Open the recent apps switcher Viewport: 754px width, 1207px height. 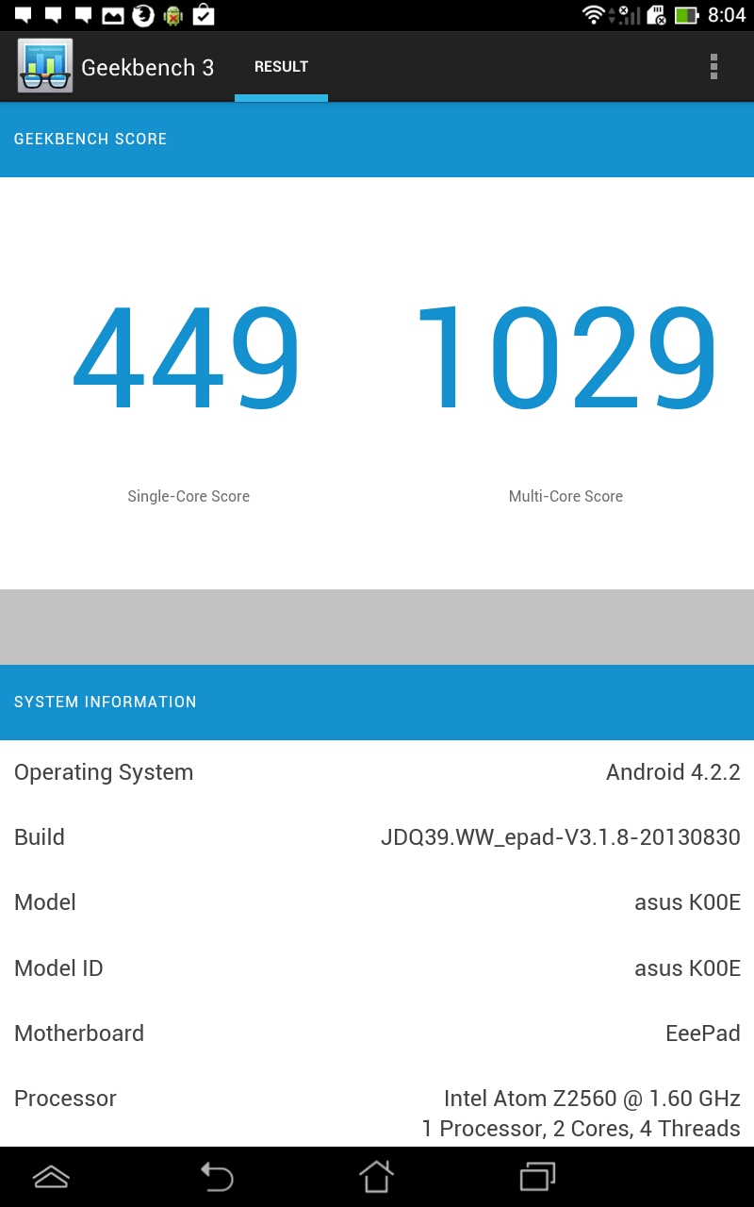pos(538,1176)
